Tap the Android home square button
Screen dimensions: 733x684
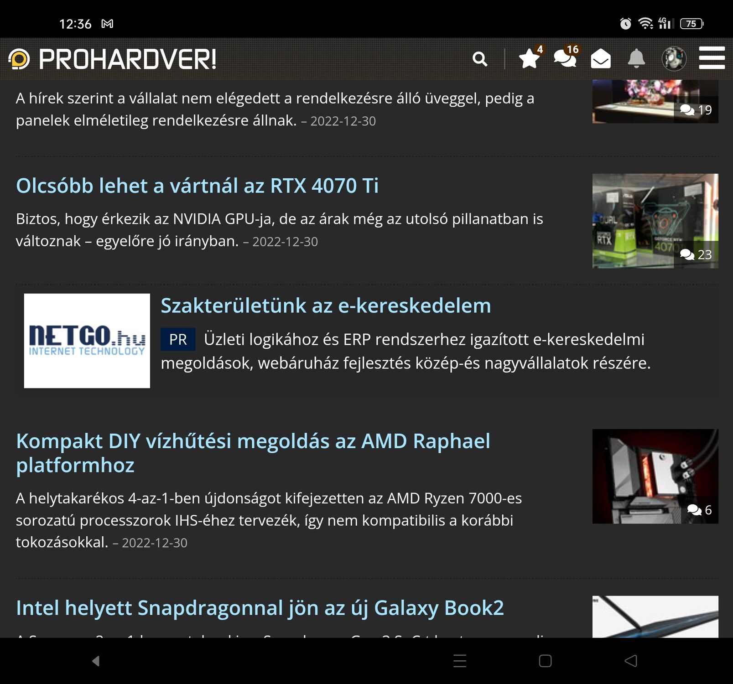[545, 661]
